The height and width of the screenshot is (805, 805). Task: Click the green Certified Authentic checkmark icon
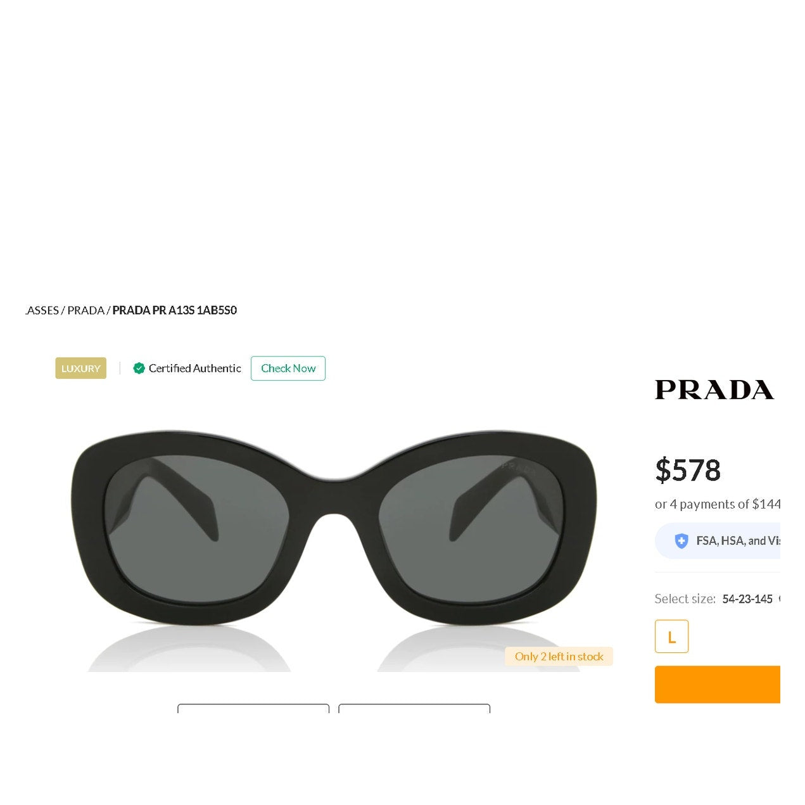[x=139, y=368]
